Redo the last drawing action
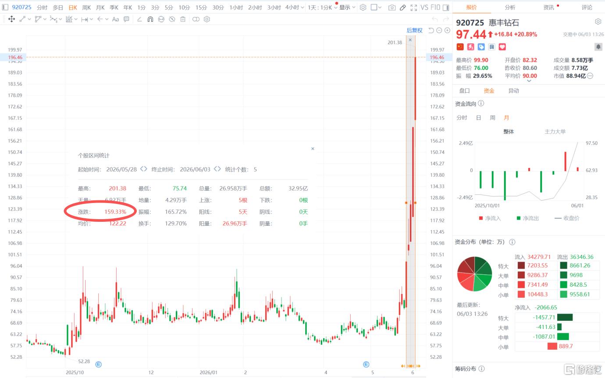 (x=445, y=19)
